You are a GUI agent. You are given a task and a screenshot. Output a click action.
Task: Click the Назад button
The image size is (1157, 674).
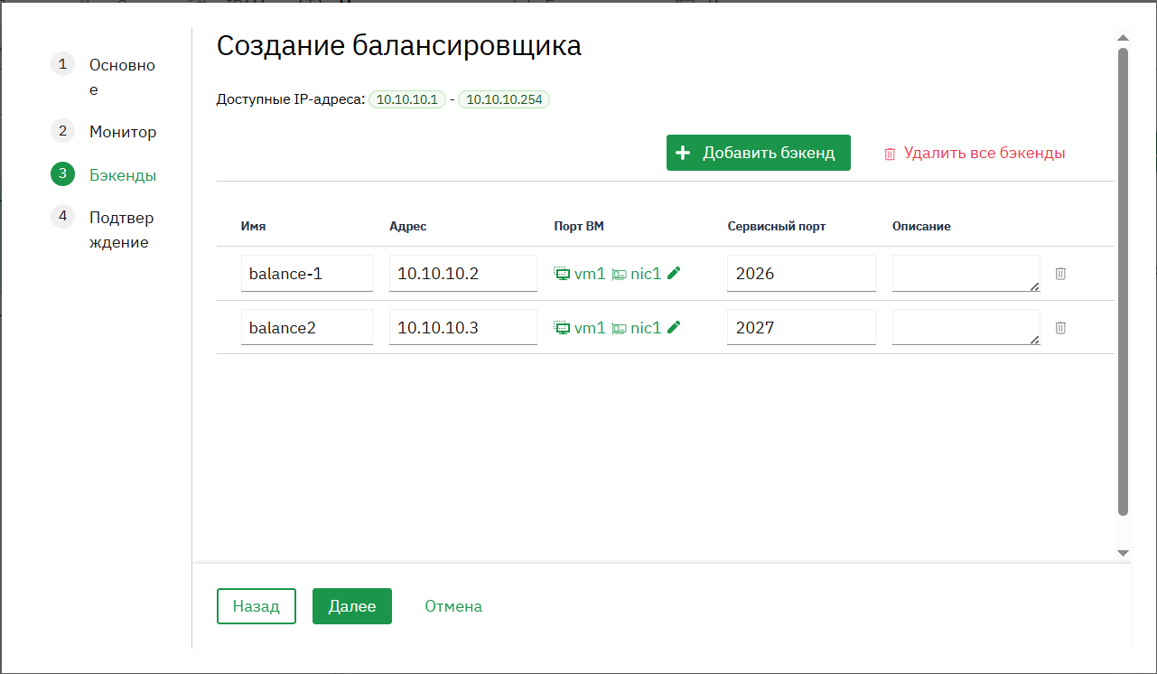[257, 606]
